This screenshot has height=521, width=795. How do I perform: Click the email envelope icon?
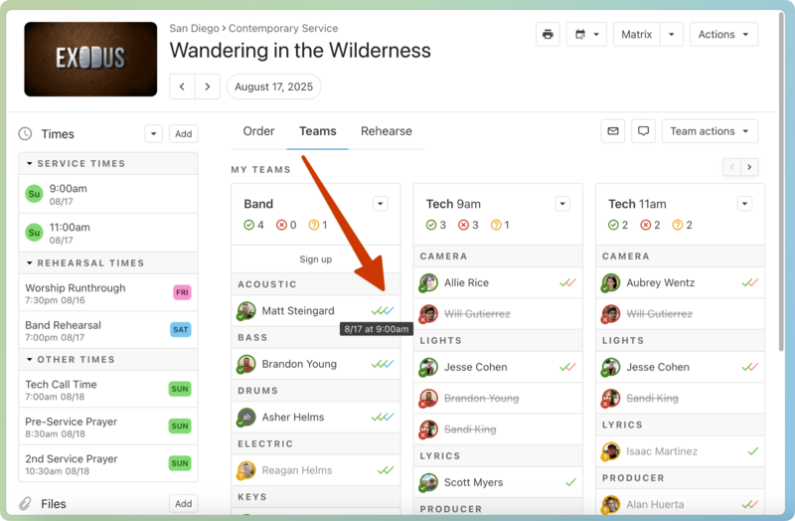[613, 131]
